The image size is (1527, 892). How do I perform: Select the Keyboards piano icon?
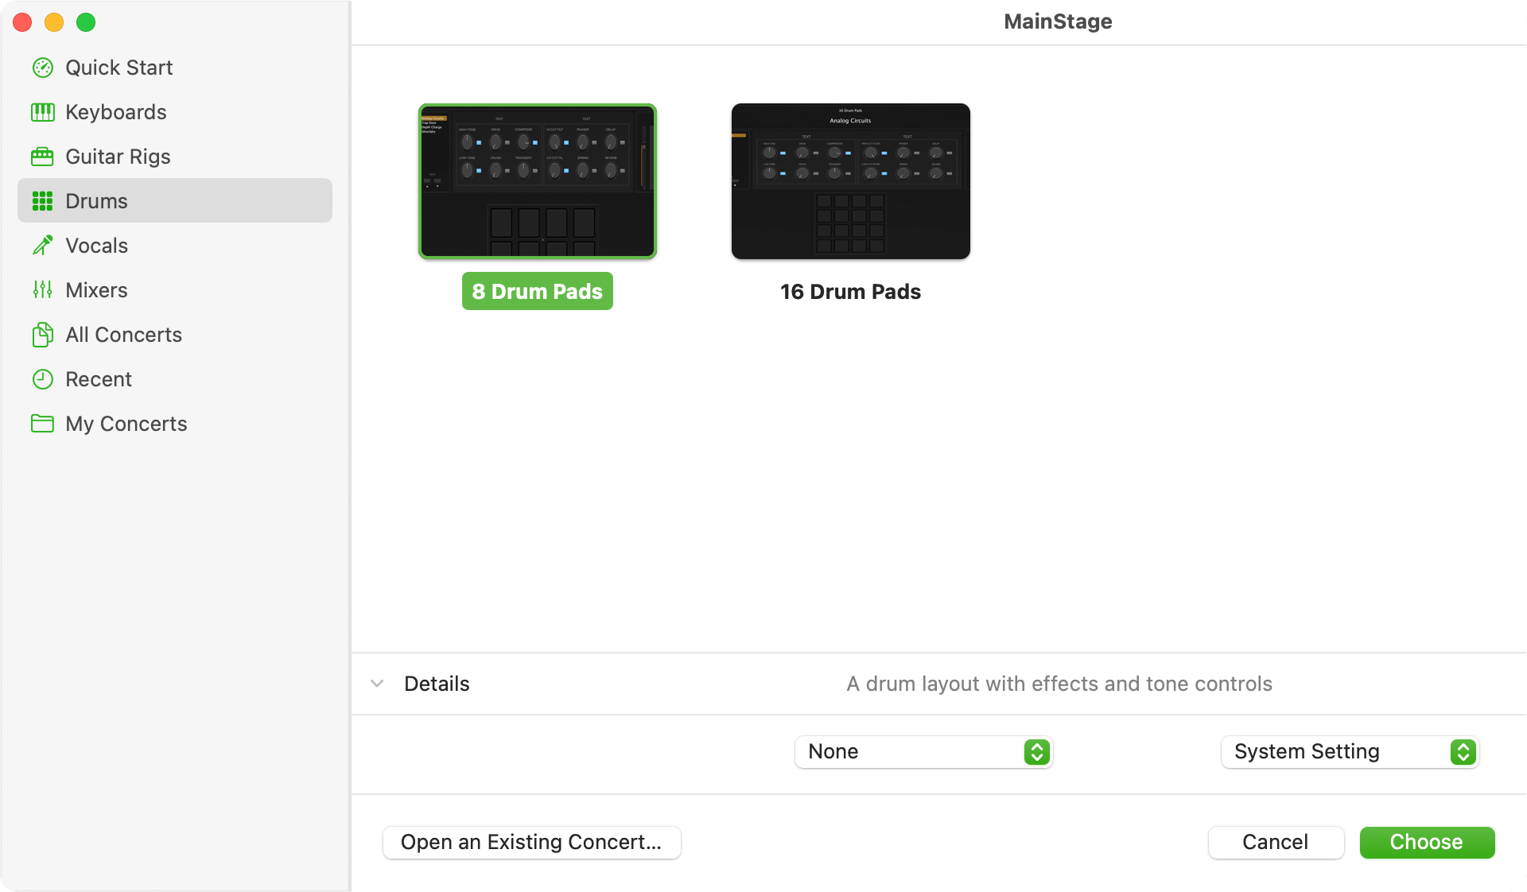pyautogui.click(x=43, y=112)
